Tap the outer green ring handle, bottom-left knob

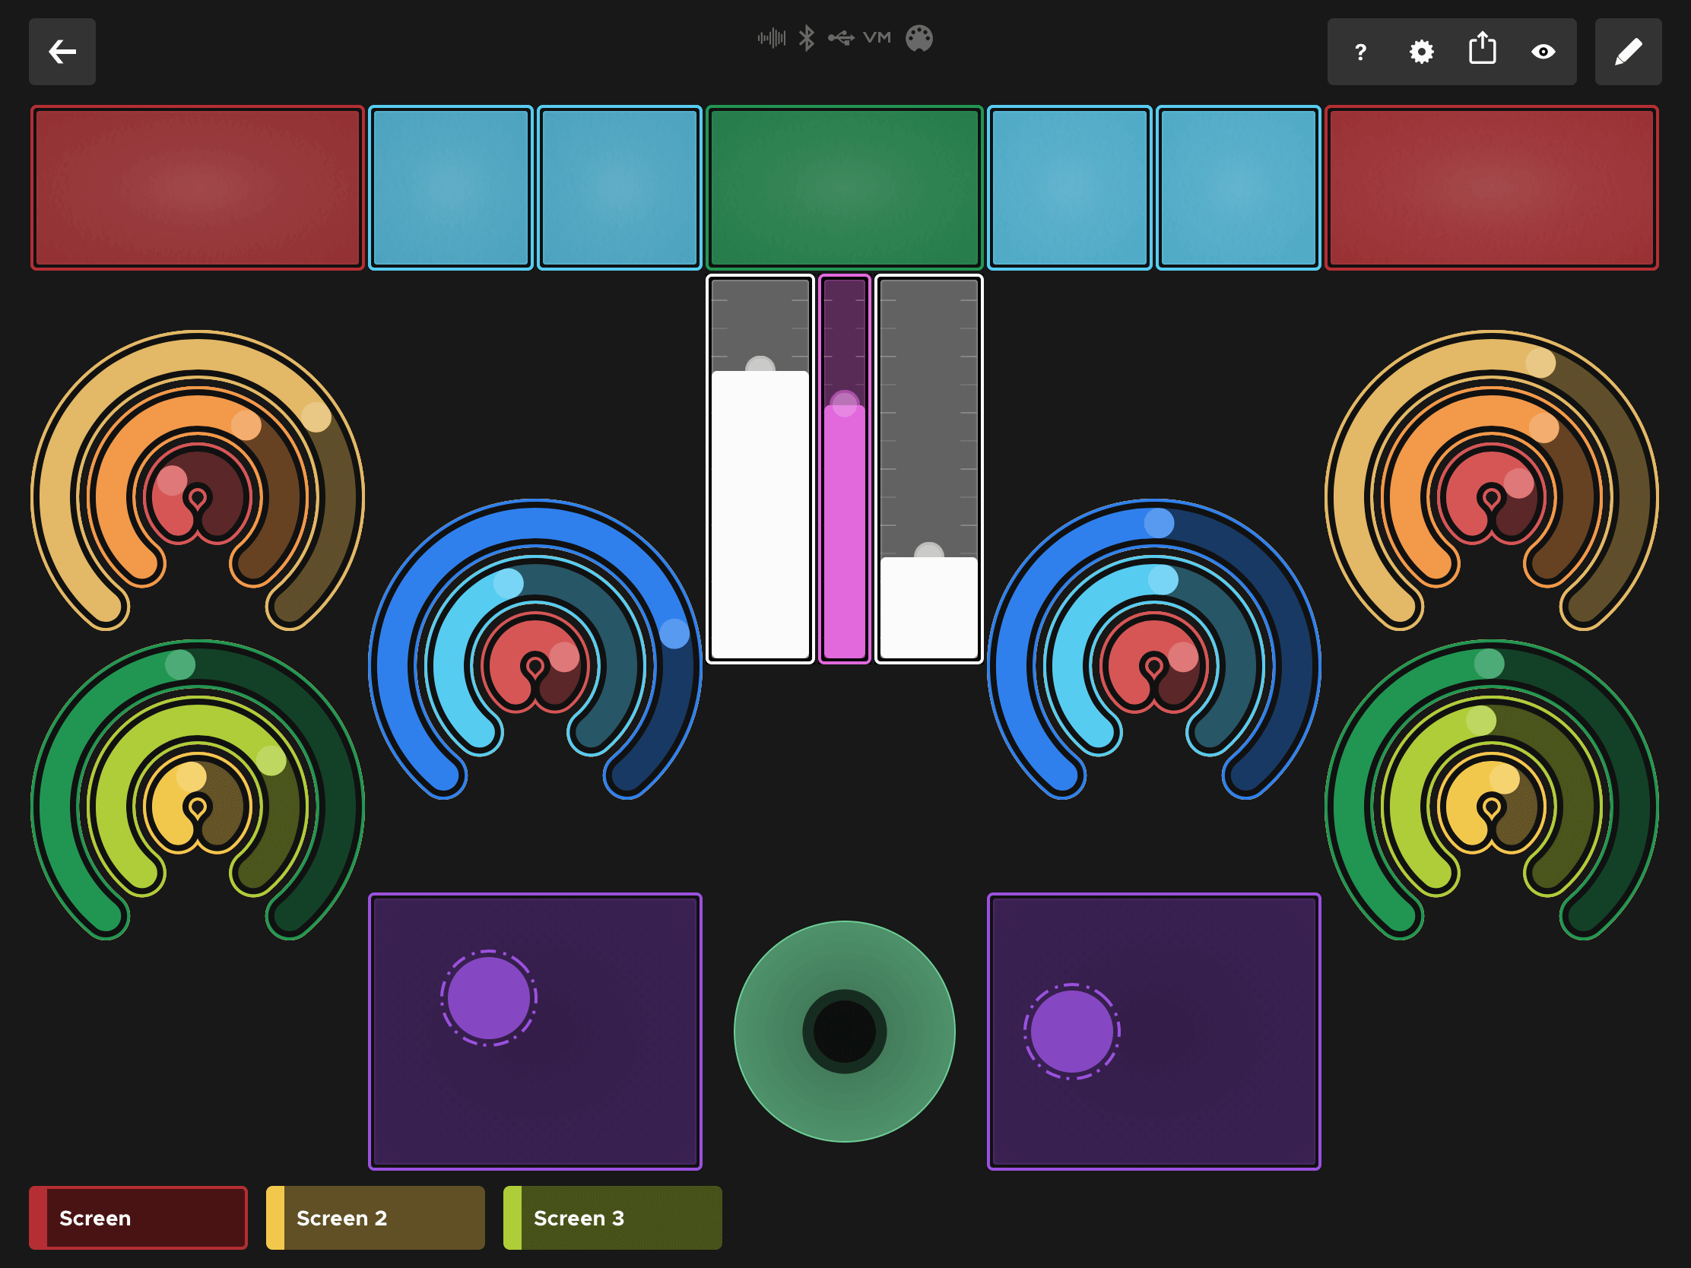[180, 664]
